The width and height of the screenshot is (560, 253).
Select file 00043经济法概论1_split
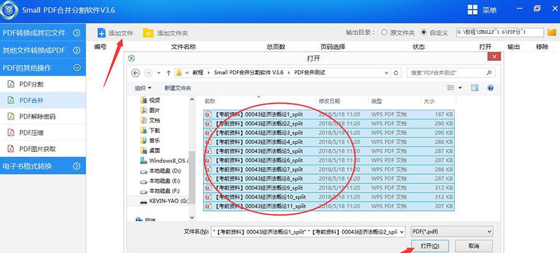328,114
